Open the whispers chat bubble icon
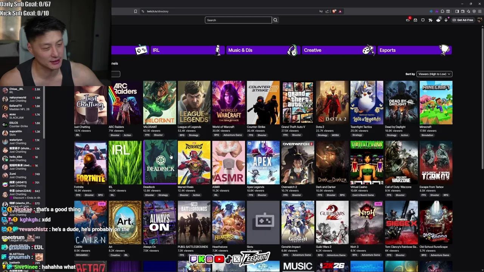The image size is (484, 272). click(x=423, y=20)
